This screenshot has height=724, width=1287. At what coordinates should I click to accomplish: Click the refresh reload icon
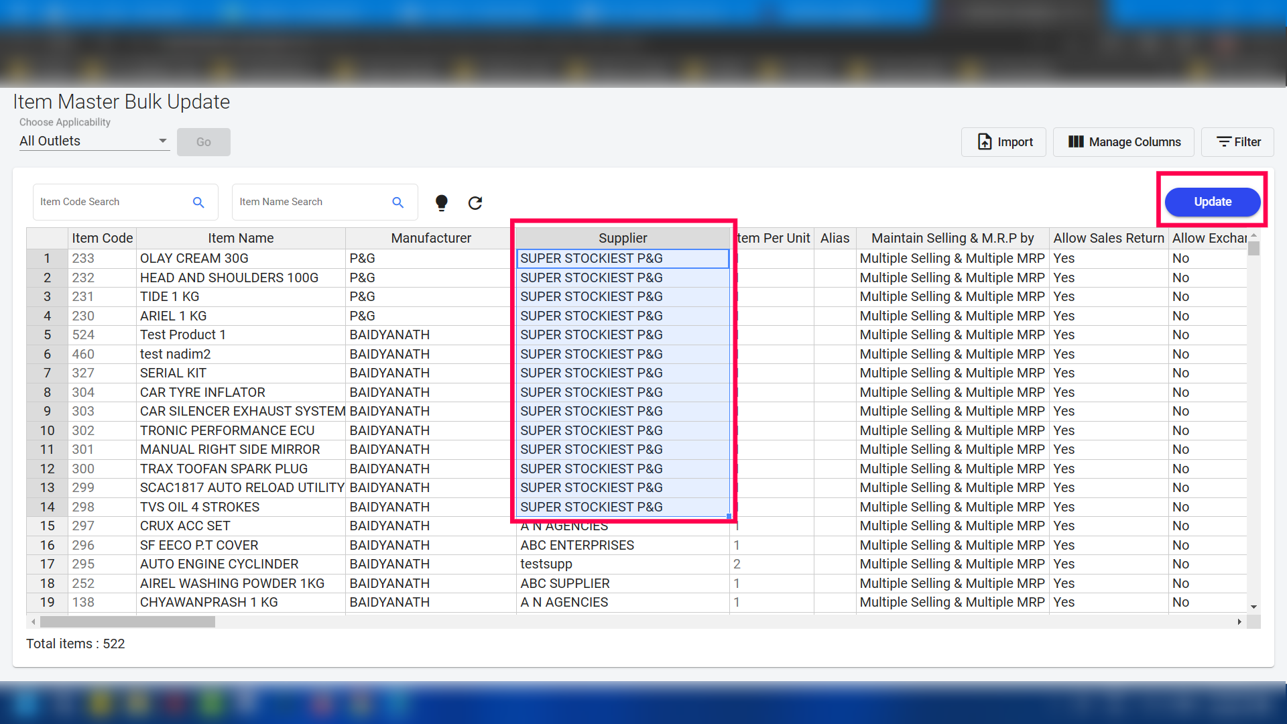pos(475,202)
